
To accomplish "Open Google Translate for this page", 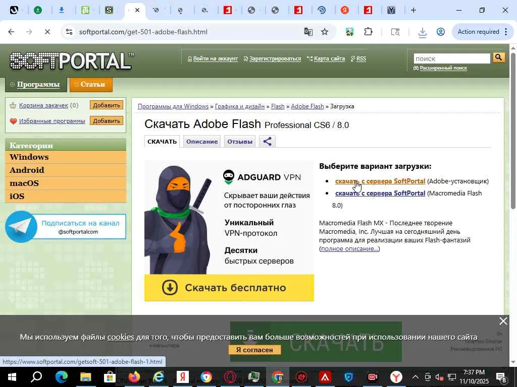I will pyautogui.click(x=308, y=32).
